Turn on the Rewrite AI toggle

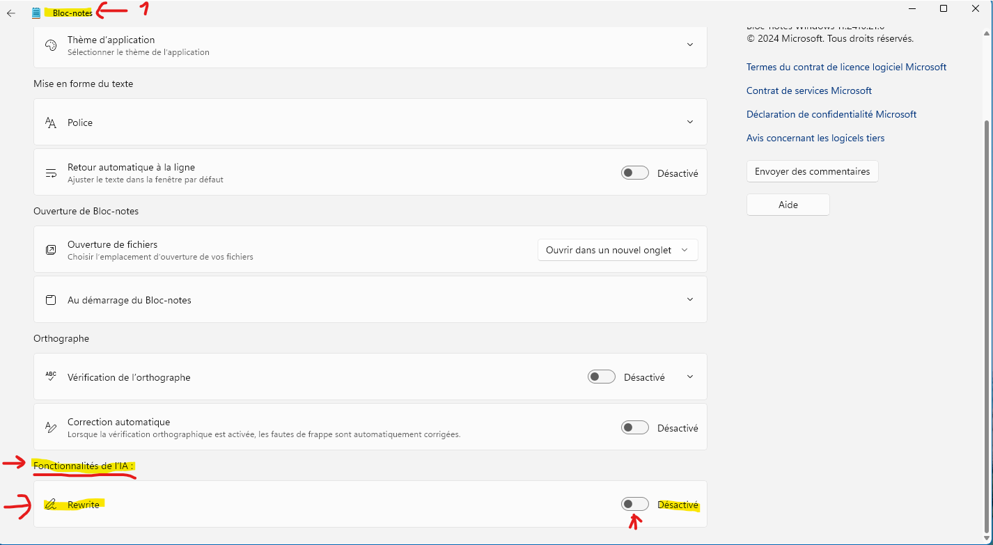point(635,505)
